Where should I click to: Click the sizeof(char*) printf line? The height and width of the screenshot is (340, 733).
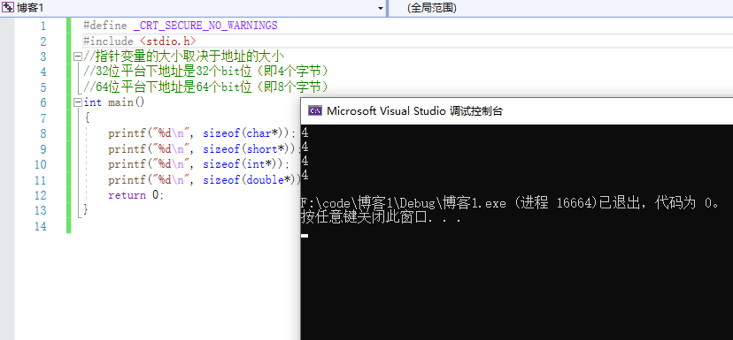coord(202,133)
